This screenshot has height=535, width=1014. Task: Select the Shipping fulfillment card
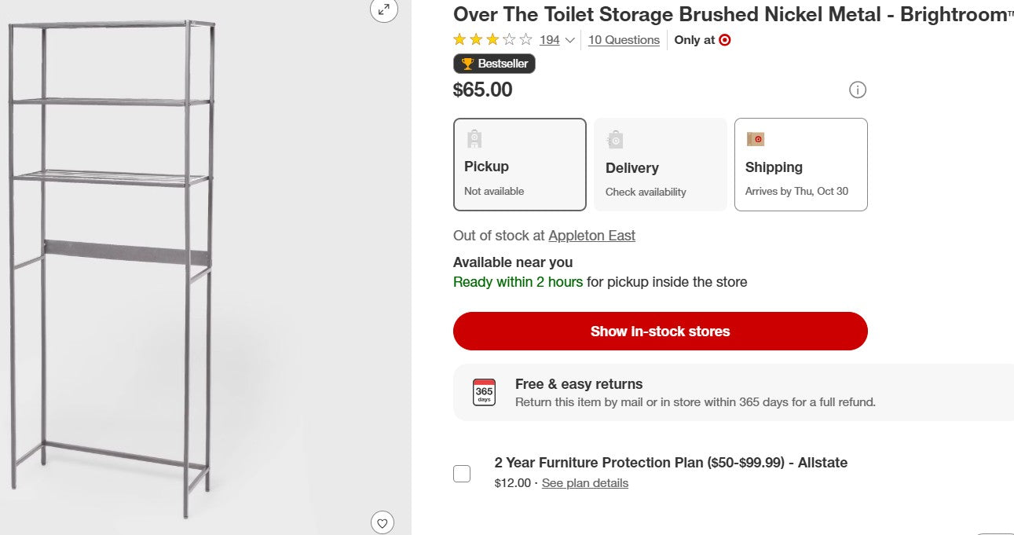[800, 164]
